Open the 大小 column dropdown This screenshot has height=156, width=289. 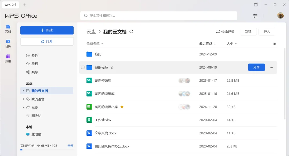(x=232, y=43)
